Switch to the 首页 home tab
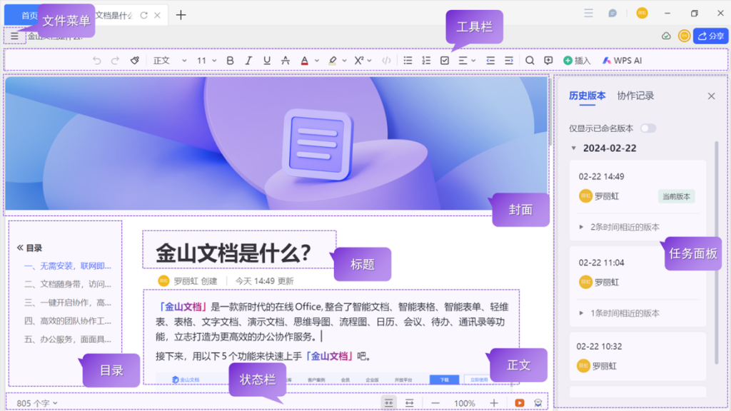This screenshot has width=731, height=411. coord(29,16)
